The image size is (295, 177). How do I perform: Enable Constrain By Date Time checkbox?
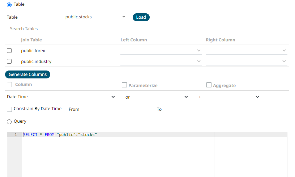click(9, 109)
